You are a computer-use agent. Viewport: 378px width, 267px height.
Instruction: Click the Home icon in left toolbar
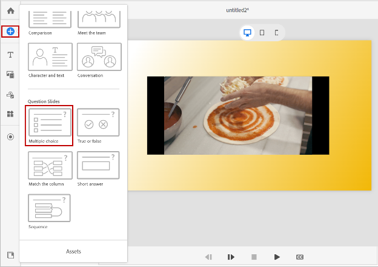point(10,11)
